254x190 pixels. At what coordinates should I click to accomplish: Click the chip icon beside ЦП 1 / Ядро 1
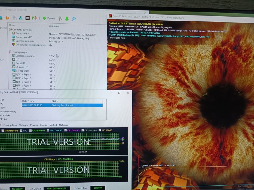click(14, 74)
